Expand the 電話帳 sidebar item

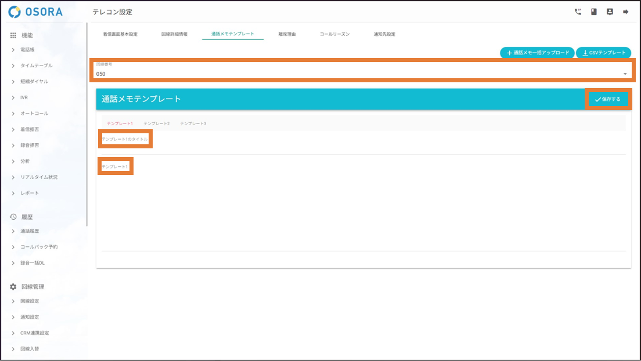[27, 50]
